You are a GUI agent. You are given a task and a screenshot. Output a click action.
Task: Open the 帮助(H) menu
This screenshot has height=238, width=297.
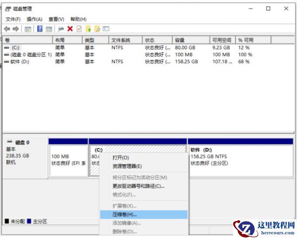point(79,19)
